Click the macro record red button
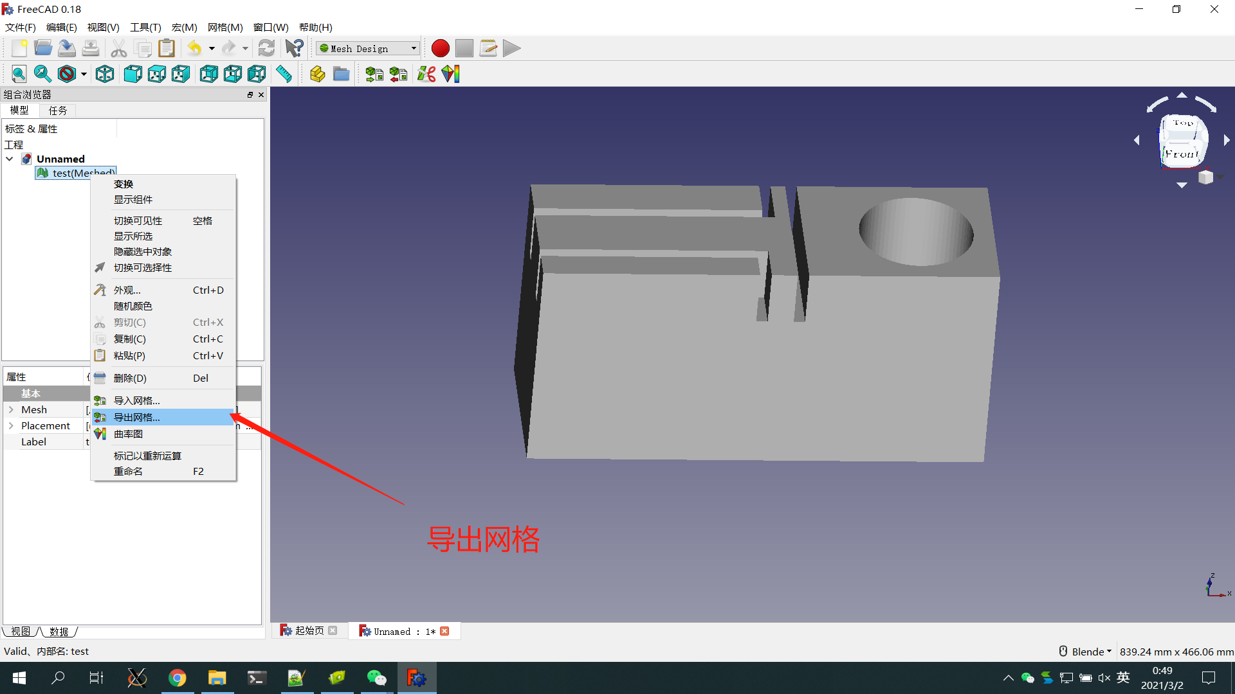This screenshot has height=694, width=1235. (440, 48)
